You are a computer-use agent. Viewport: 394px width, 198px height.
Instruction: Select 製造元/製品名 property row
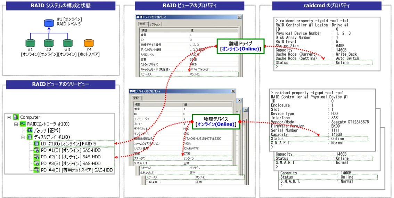(183, 138)
